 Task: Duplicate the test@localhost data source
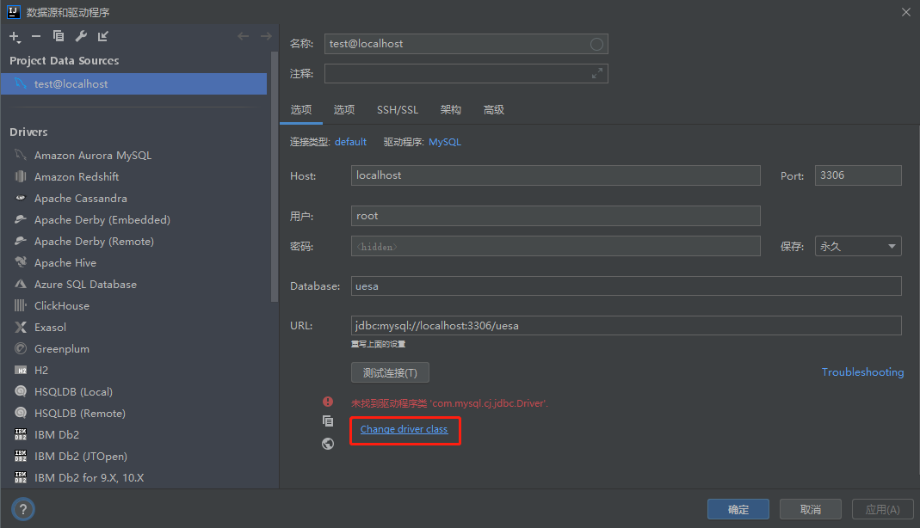click(x=59, y=36)
